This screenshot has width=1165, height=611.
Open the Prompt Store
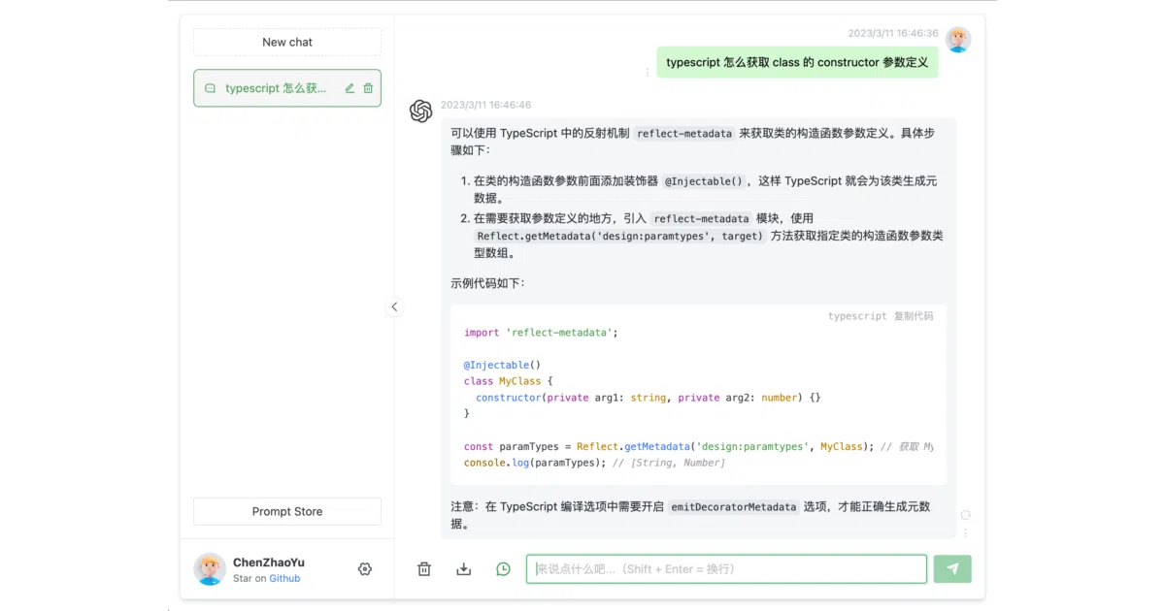[287, 511]
